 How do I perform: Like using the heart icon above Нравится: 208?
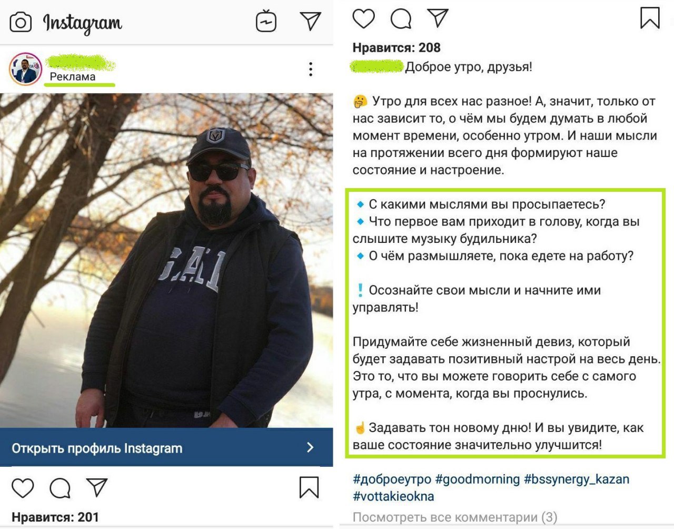coord(363,18)
